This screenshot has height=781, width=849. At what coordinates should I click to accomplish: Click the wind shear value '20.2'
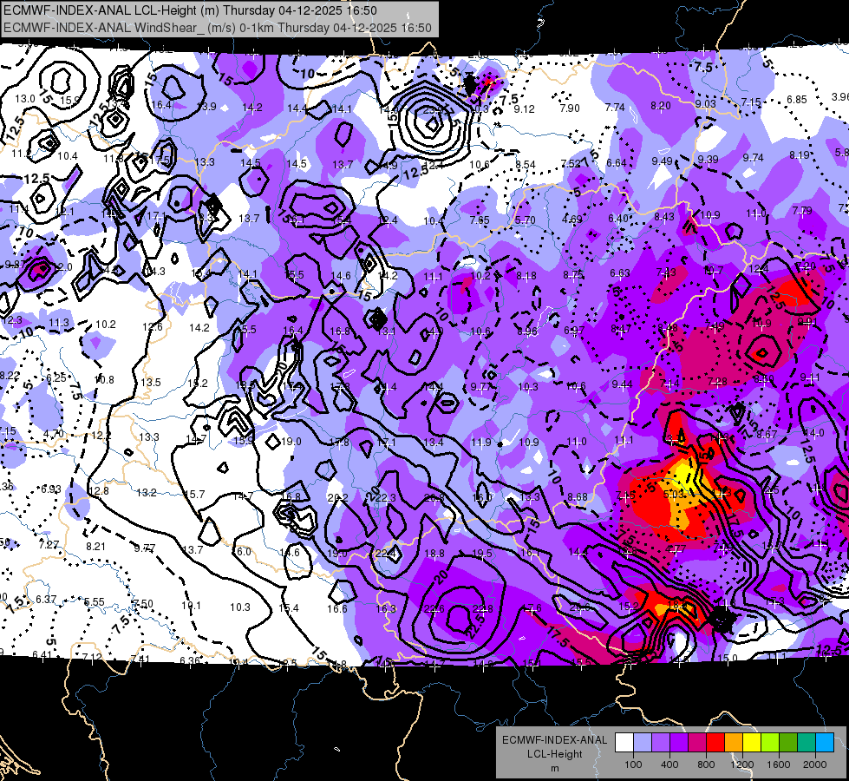[x=338, y=497]
